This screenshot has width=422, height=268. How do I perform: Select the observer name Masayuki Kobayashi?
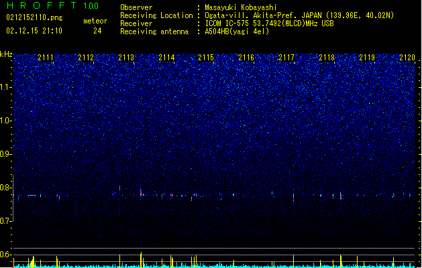click(x=241, y=7)
